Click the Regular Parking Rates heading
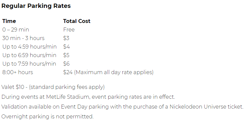Viewport: 247px width, 122px height. click(36, 6)
